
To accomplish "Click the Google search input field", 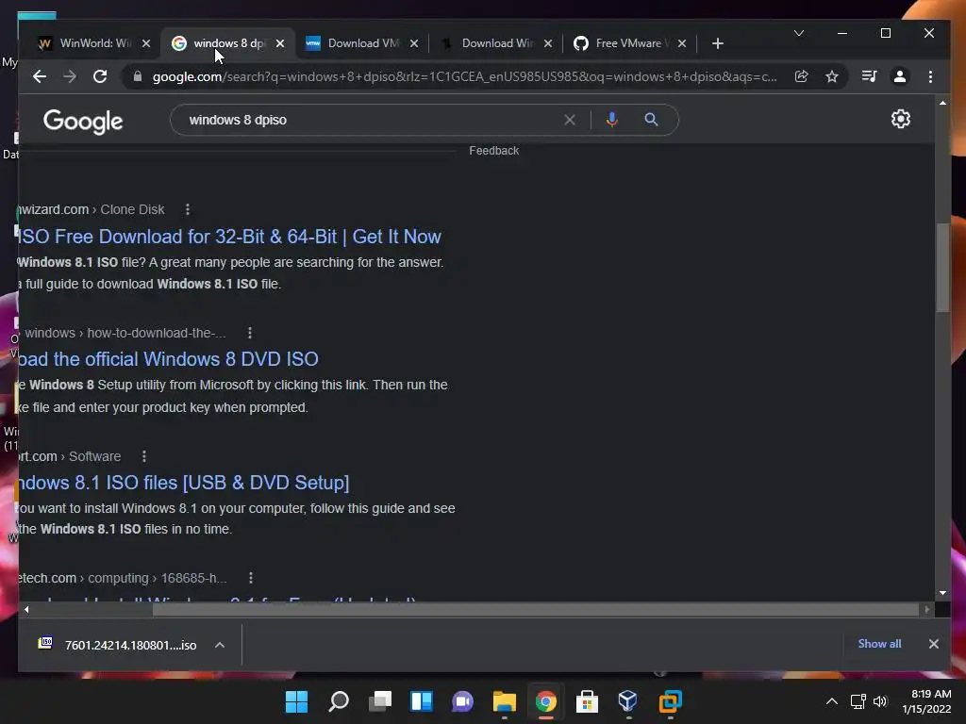I will point(373,120).
